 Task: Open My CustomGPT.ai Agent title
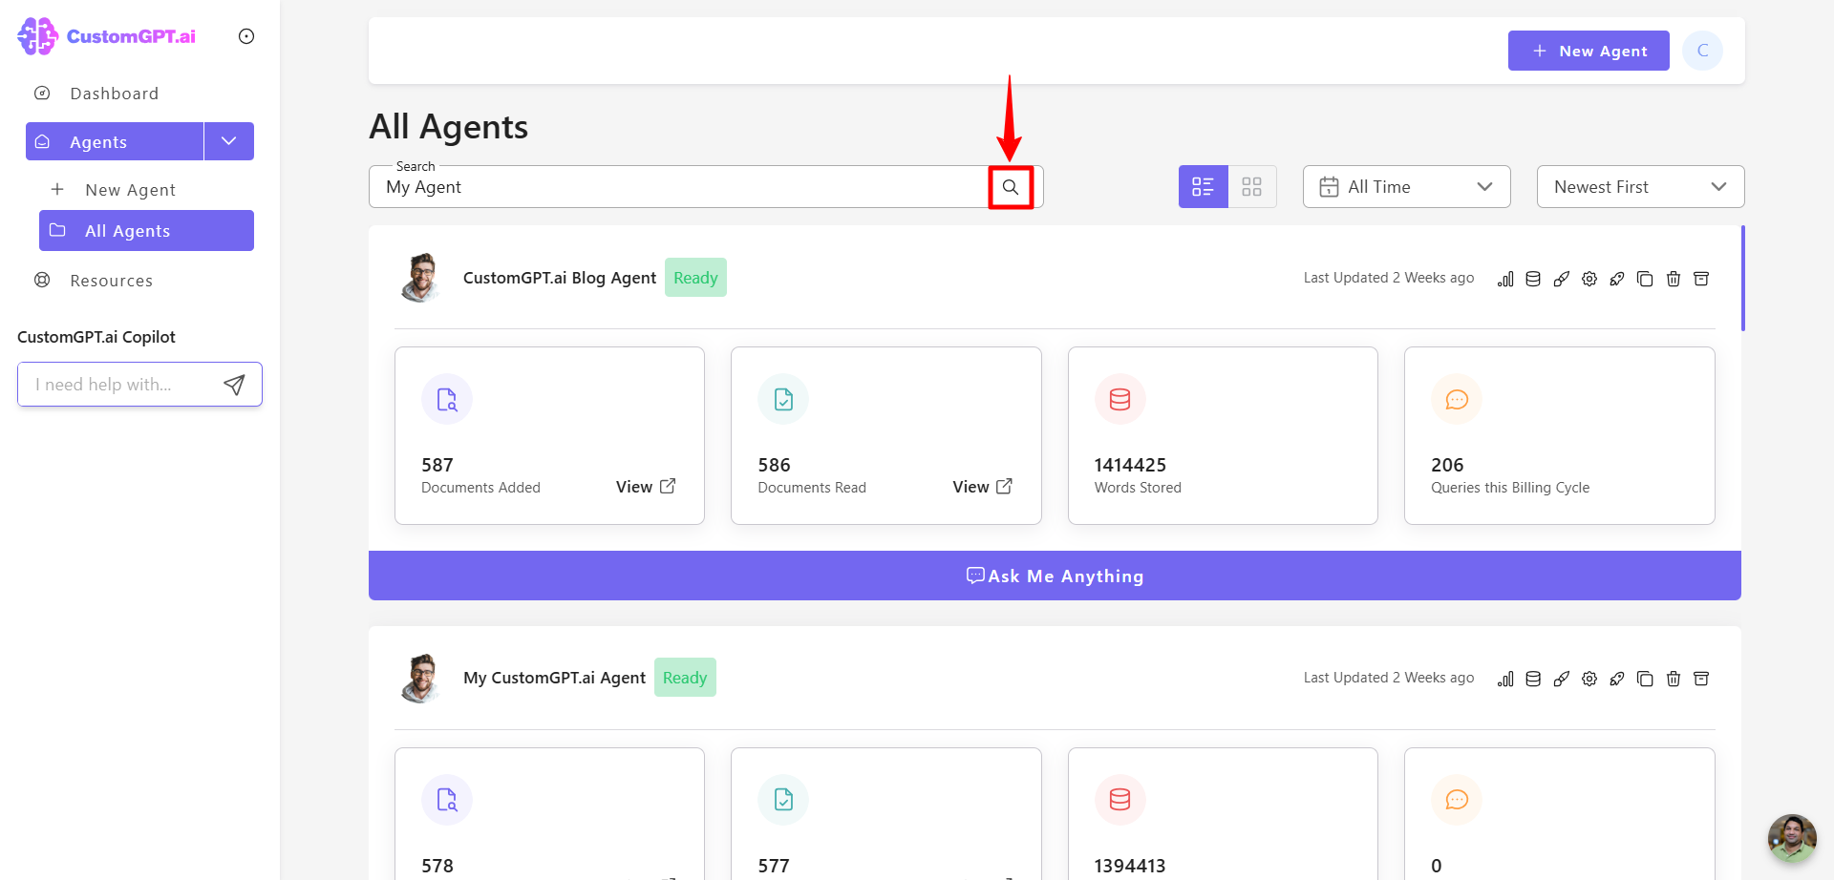554,678
